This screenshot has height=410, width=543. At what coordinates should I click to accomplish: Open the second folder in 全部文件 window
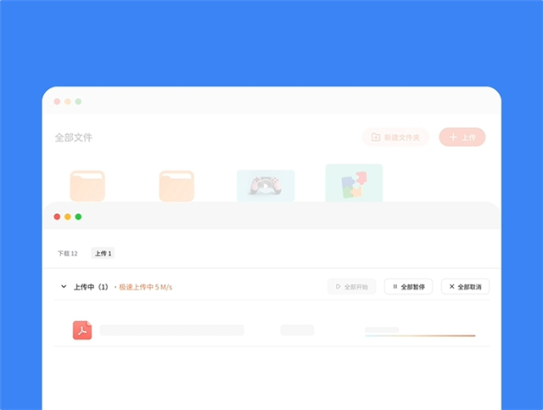(x=176, y=186)
